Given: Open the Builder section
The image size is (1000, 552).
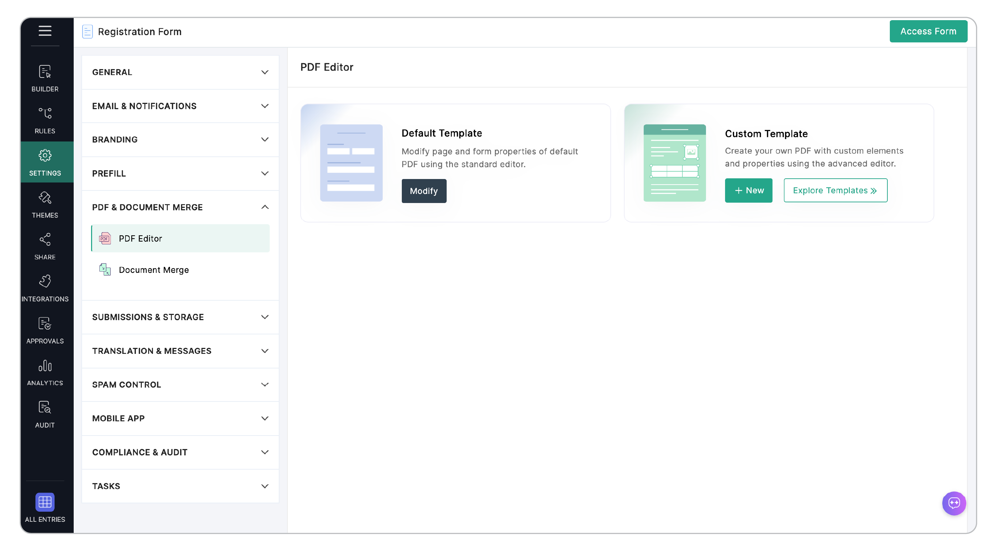Looking at the screenshot, I should (x=45, y=79).
